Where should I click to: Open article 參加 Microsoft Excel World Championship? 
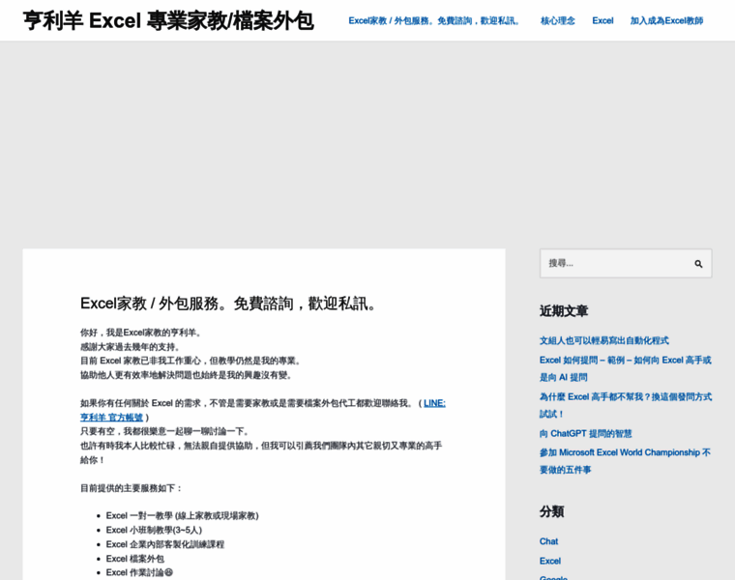(x=625, y=460)
